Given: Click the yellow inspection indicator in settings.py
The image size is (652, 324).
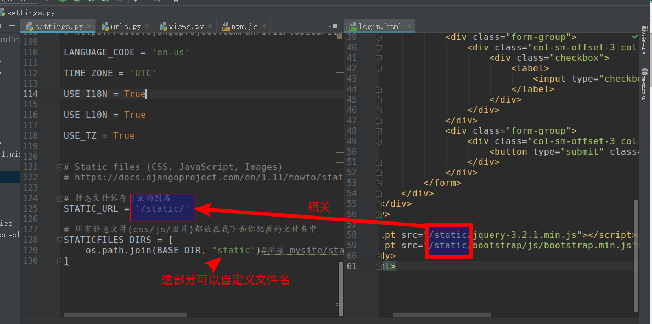Looking at the screenshot, I should [x=339, y=37].
